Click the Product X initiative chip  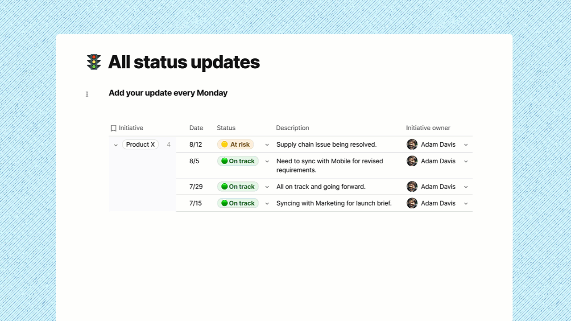pos(140,144)
